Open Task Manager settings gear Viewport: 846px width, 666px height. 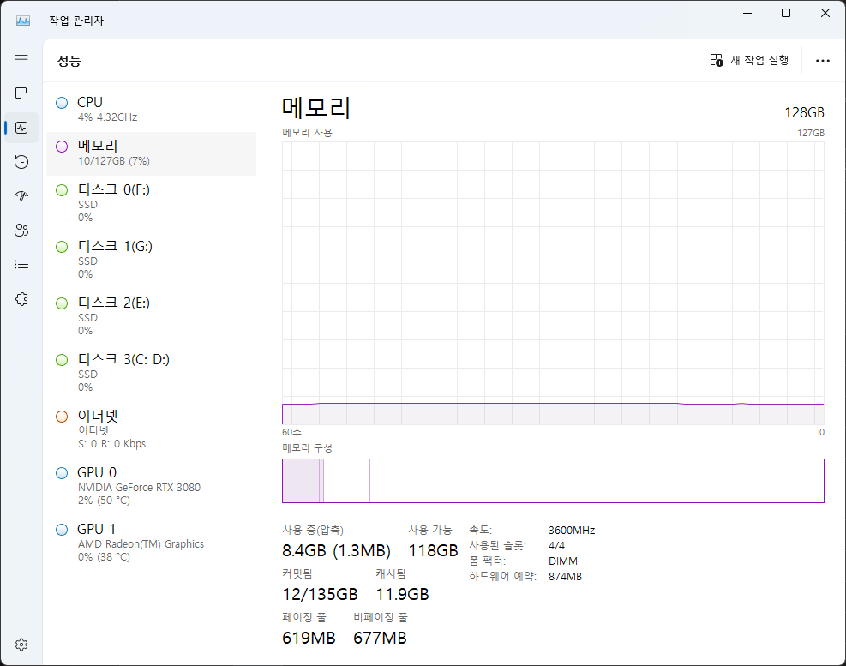21,644
